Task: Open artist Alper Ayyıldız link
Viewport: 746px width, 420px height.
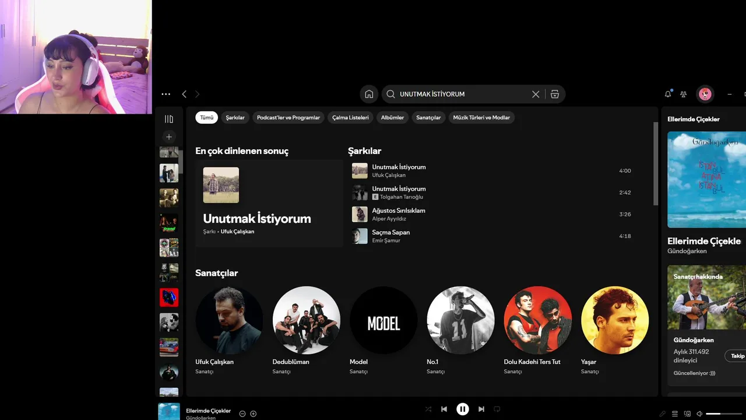Action: click(x=390, y=219)
